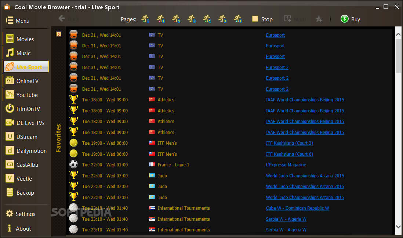Image resolution: width=403 pixels, height=238 pixels.
Task: Open page 6 of live sport listings
Action: (222, 19)
